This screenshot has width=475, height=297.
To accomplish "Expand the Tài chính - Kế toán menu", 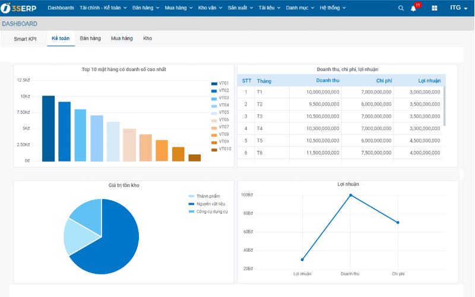I will pyautogui.click(x=103, y=8).
